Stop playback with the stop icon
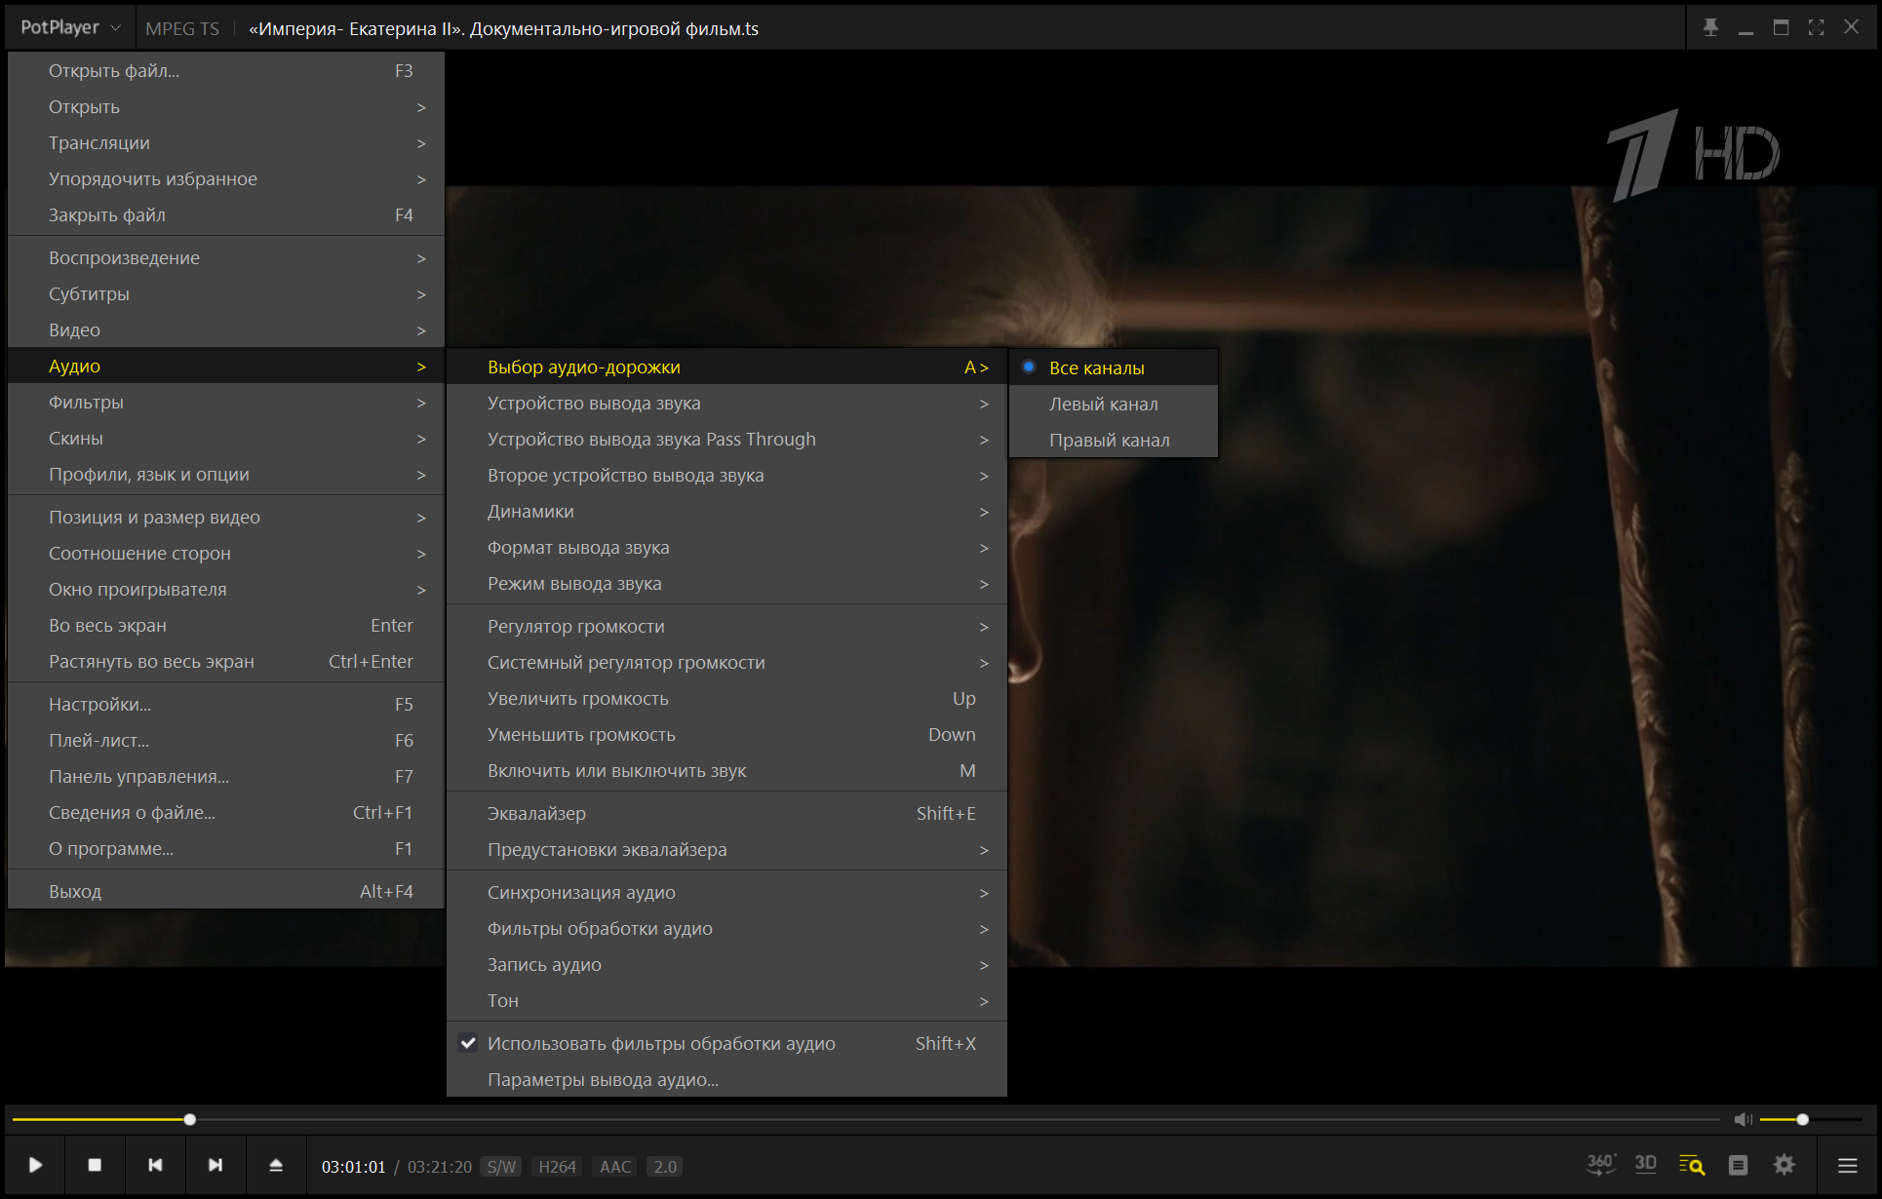 pos(95,1165)
